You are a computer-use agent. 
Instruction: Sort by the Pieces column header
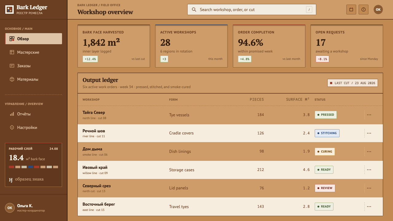(x=257, y=99)
